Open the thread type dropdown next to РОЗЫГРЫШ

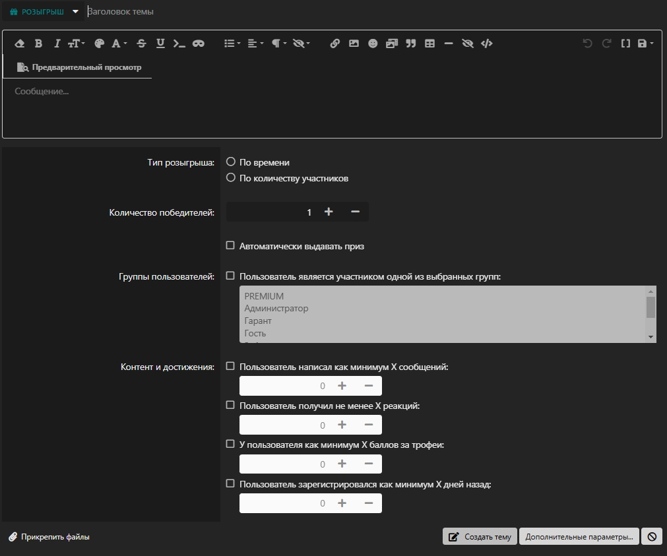76,11
